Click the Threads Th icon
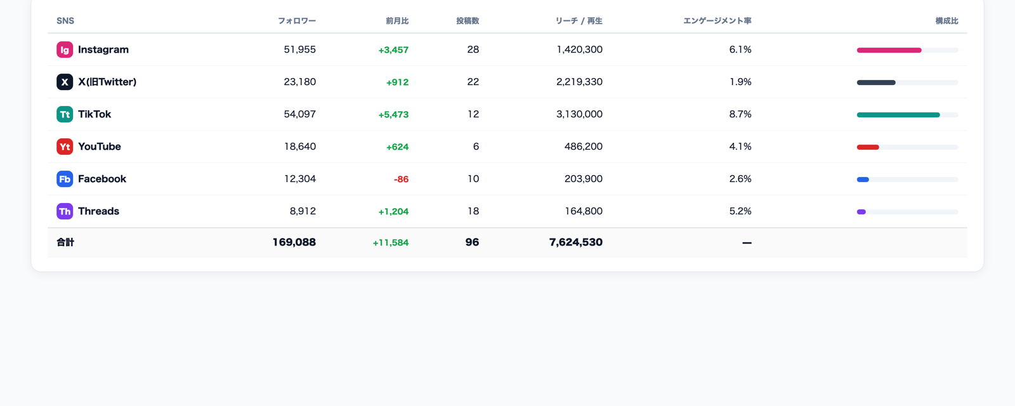Screen dimensions: 1015x406 (x=65, y=211)
